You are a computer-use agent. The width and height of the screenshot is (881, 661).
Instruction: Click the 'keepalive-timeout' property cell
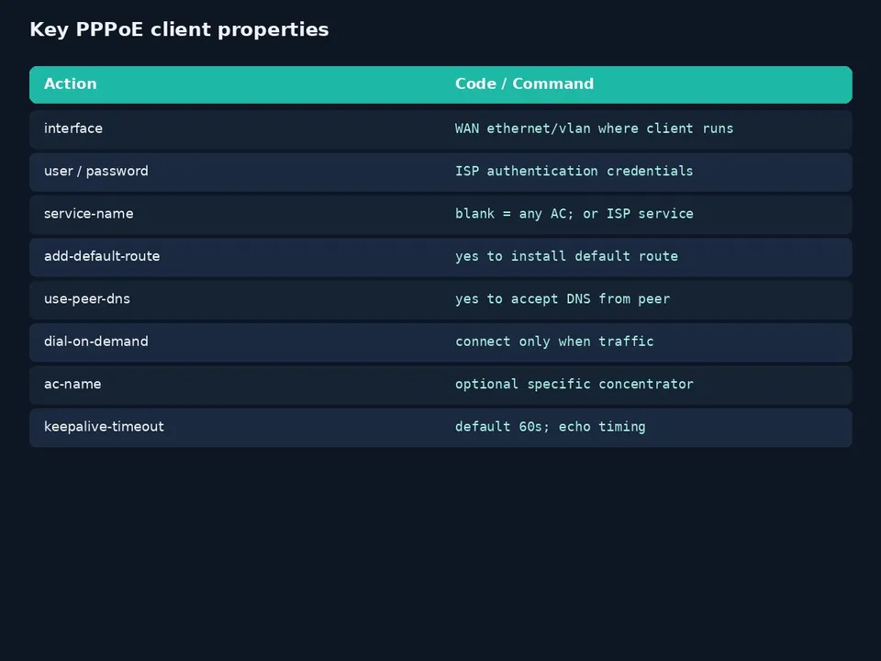104,427
